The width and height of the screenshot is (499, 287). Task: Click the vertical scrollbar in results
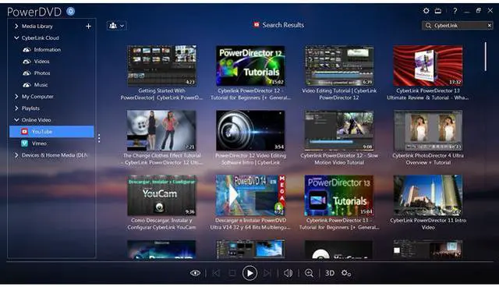click(x=485, y=56)
